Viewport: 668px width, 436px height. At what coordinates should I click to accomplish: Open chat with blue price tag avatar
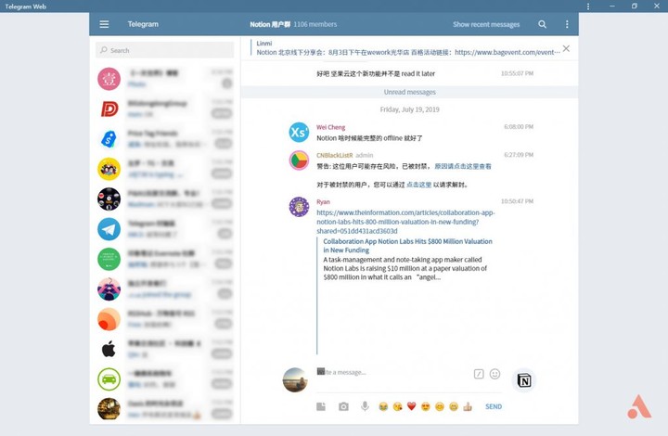coord(109,139)
